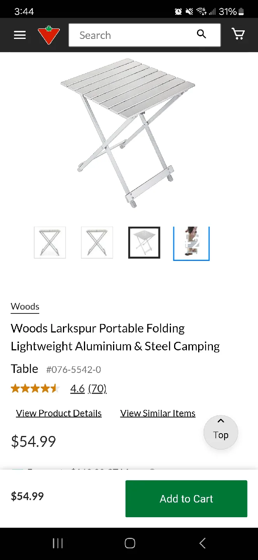Tap the green Add to Cart button

click(186, 499)
